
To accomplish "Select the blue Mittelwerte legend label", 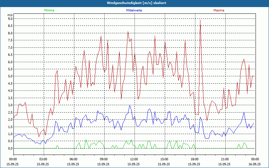I will (134, 10).
